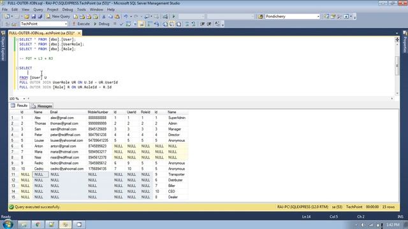Click the Open File folder icon
This screenshot has height=229, width=408.
[27, 17]
